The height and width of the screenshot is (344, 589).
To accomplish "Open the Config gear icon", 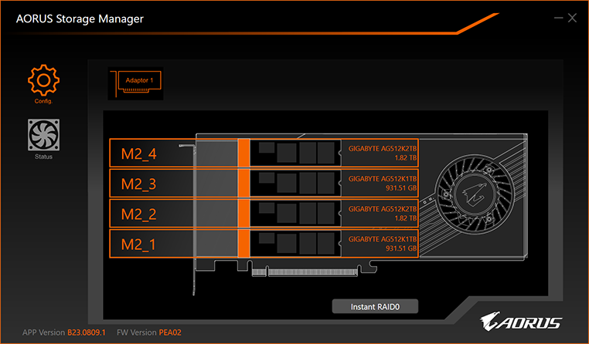I will (x=43, y=81).
